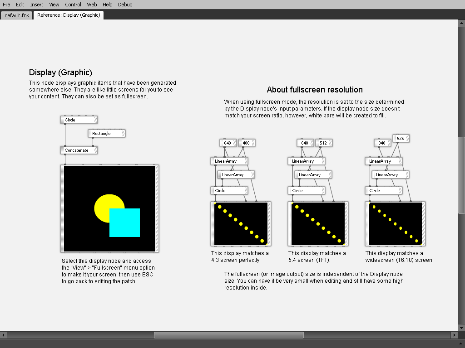The height and width of the screenshot is (348, 465).
Task: Select the 640 node beside the 480 node
Action: click(x=228, y=143)
